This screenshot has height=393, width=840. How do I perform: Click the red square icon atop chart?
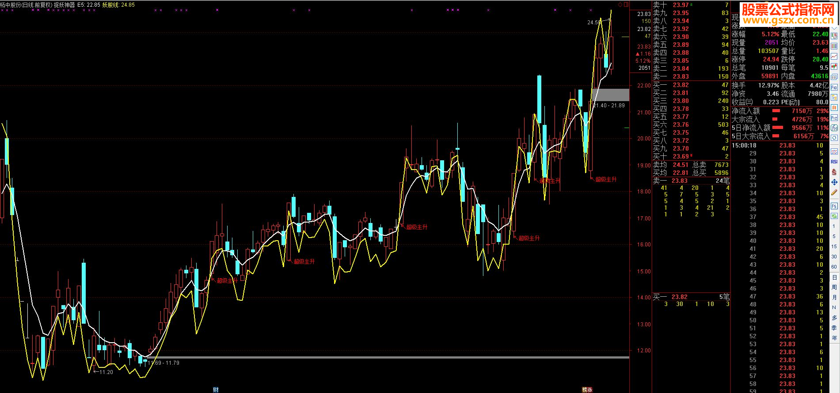click(x=626, y=4)
